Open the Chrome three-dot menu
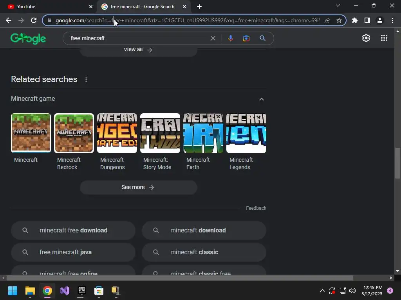Screen dimensions: 401x300 point(392,20)
